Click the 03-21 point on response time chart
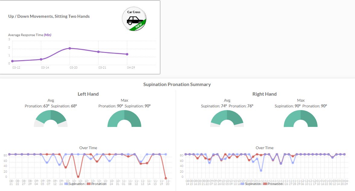The image size is (355, 191). [x=98, y=52]
